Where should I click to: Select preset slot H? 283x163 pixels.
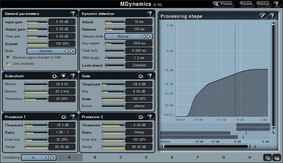coord(249,157)
